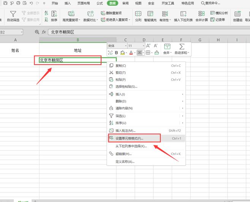Screen dimensions: 250x202
Task: Choose 定义名称(A)... menu entry
Action: click(146, 162)
